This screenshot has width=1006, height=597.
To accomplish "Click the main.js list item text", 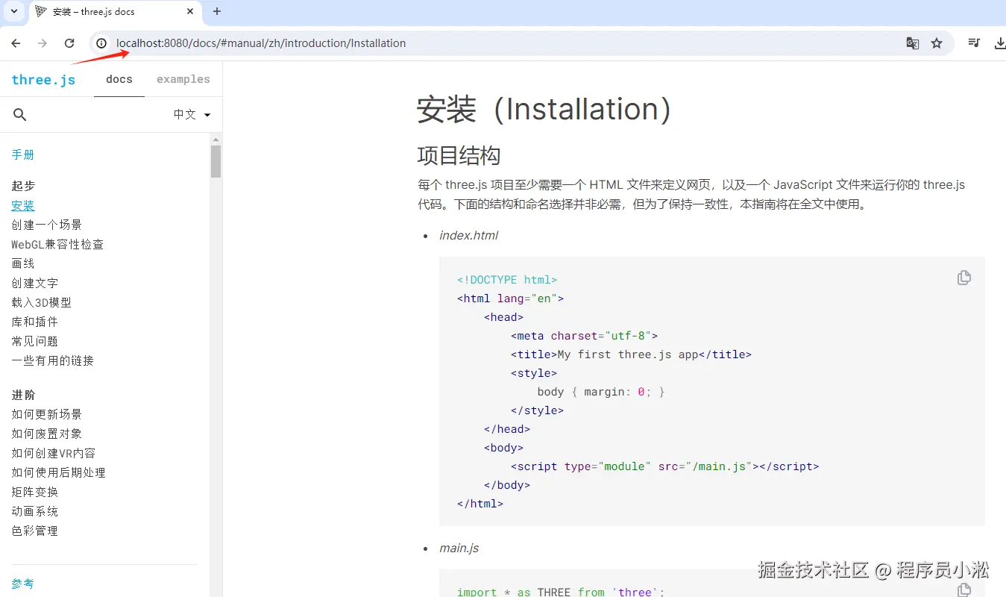I will pos(459,548).
